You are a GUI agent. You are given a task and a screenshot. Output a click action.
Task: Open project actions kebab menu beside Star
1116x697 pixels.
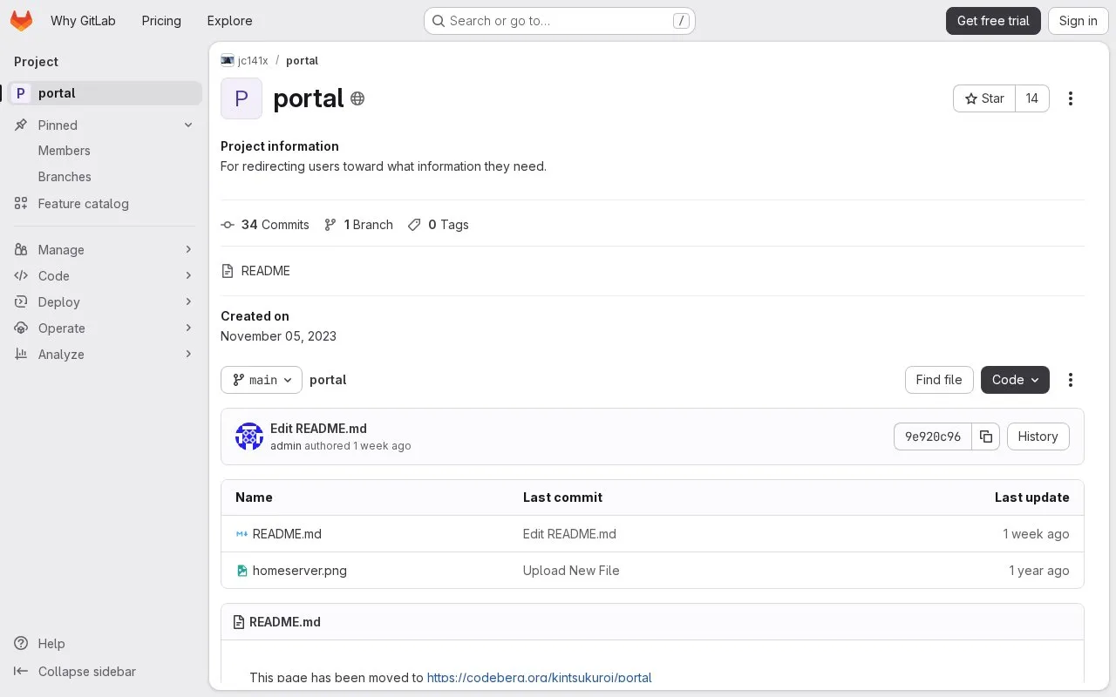click(x=1071, y=98)
